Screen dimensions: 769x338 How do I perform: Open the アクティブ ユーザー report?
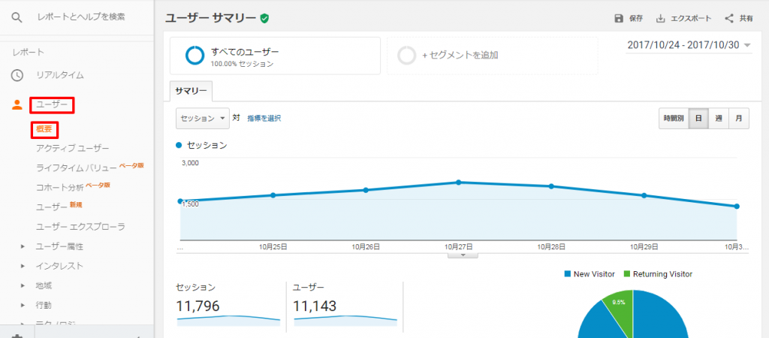(73, 148)
